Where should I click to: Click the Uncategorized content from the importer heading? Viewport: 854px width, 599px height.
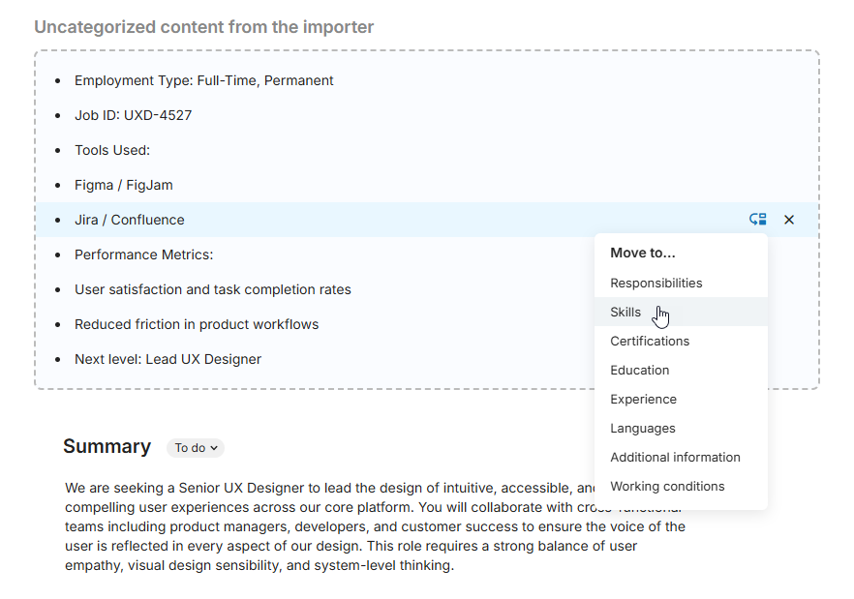point(202,27)
